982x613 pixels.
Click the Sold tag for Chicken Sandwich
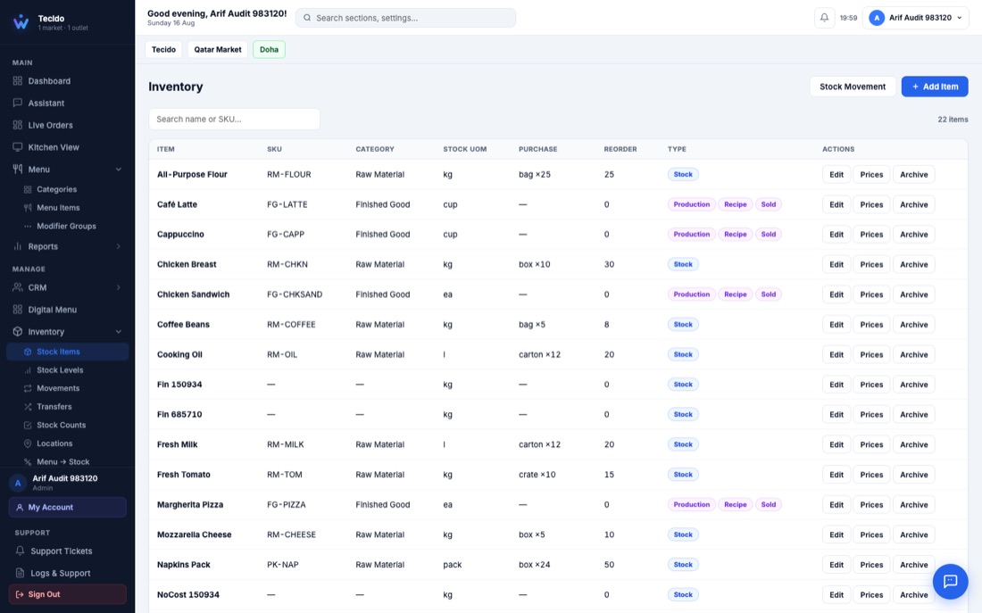click(x=769, y=294)
